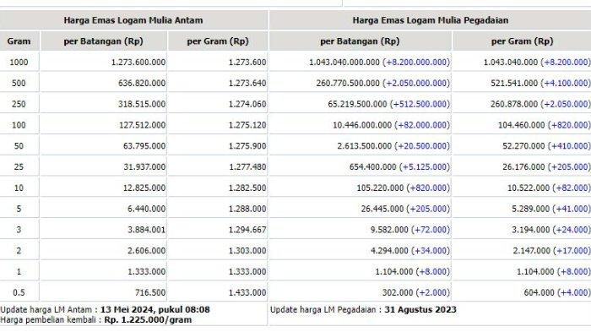The image size is (591, 332).
Task: Select Antam bar price 636.820.000
Action: (x=142, y=83)
